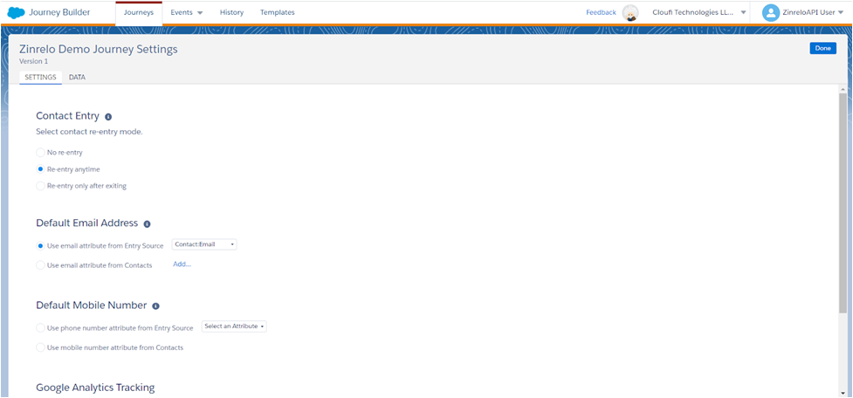The image size is (853, 398).
Task: Click Zinrelo Demo Journey Settings title
Action: 99,49
